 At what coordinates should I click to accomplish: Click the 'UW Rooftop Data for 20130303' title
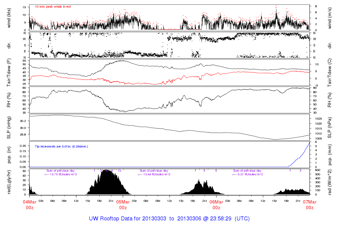(127, 219)
